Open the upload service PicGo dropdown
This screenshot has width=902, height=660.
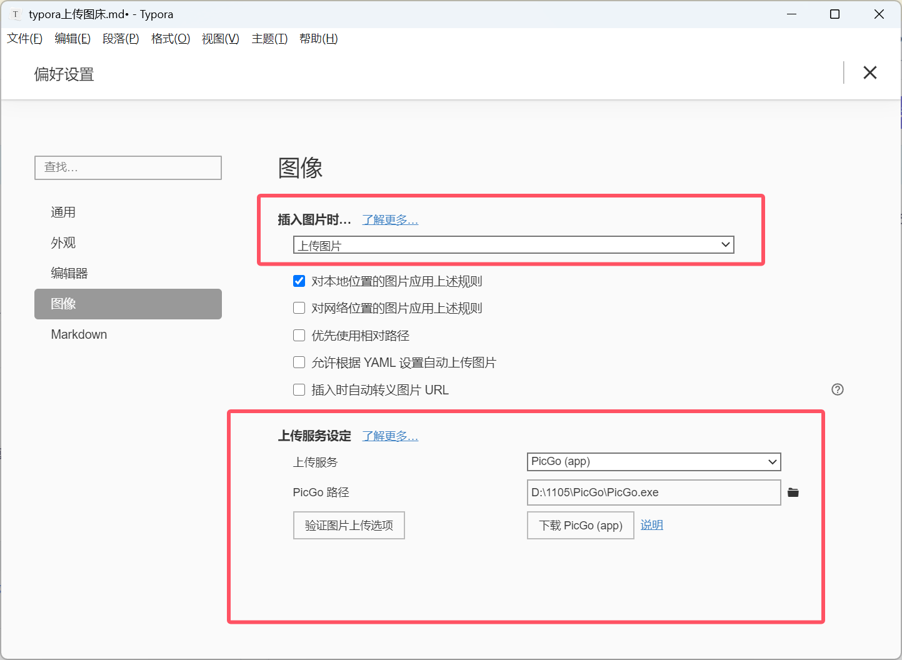tap(653, 462)
